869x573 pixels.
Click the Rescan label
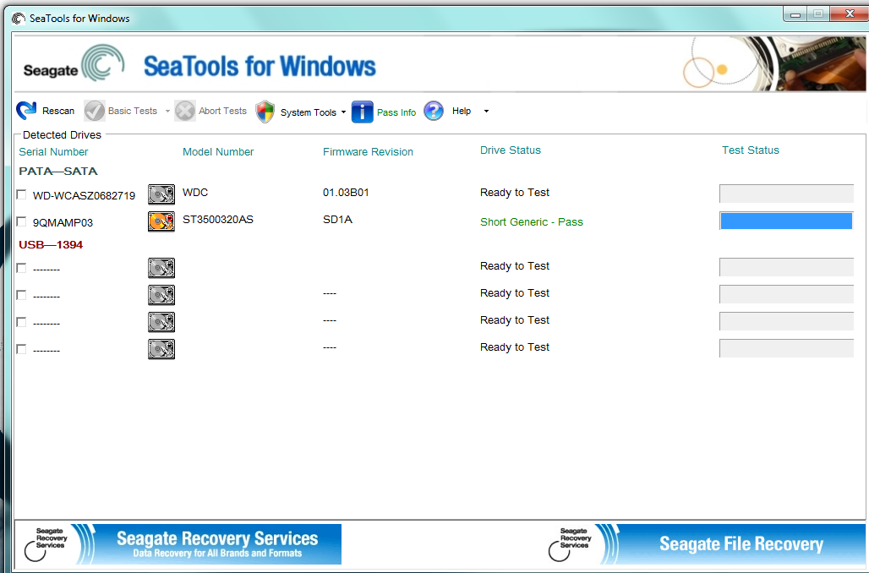[x=58, y=111]
